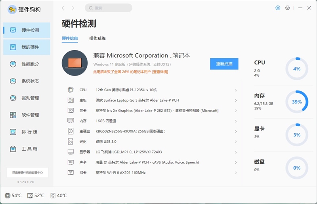Click the LG 飞利浦 LGD_MP1.0 display text
The image size is (317, 204).
(128, 152)
